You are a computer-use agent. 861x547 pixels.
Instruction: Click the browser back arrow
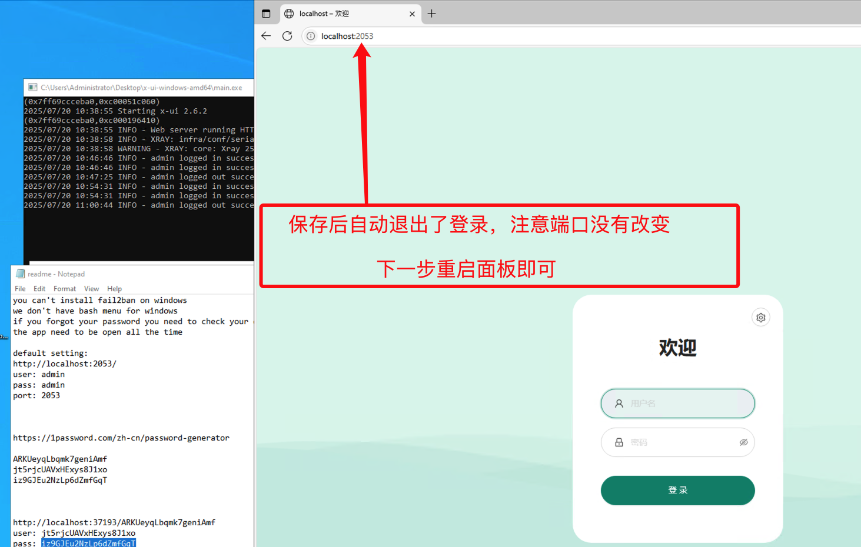[x=266, y=36]
